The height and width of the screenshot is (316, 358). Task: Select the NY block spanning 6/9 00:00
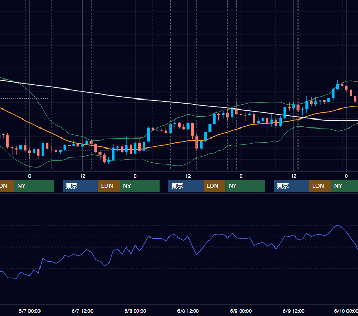click(x=245, y=186)
